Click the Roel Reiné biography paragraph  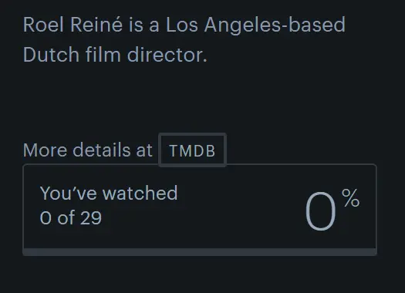click(184, 39)
